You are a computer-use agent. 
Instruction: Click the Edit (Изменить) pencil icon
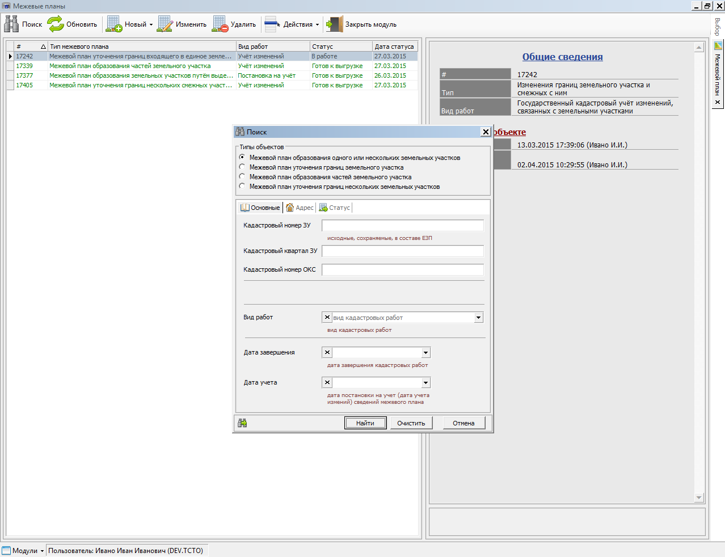pos(165,24)
